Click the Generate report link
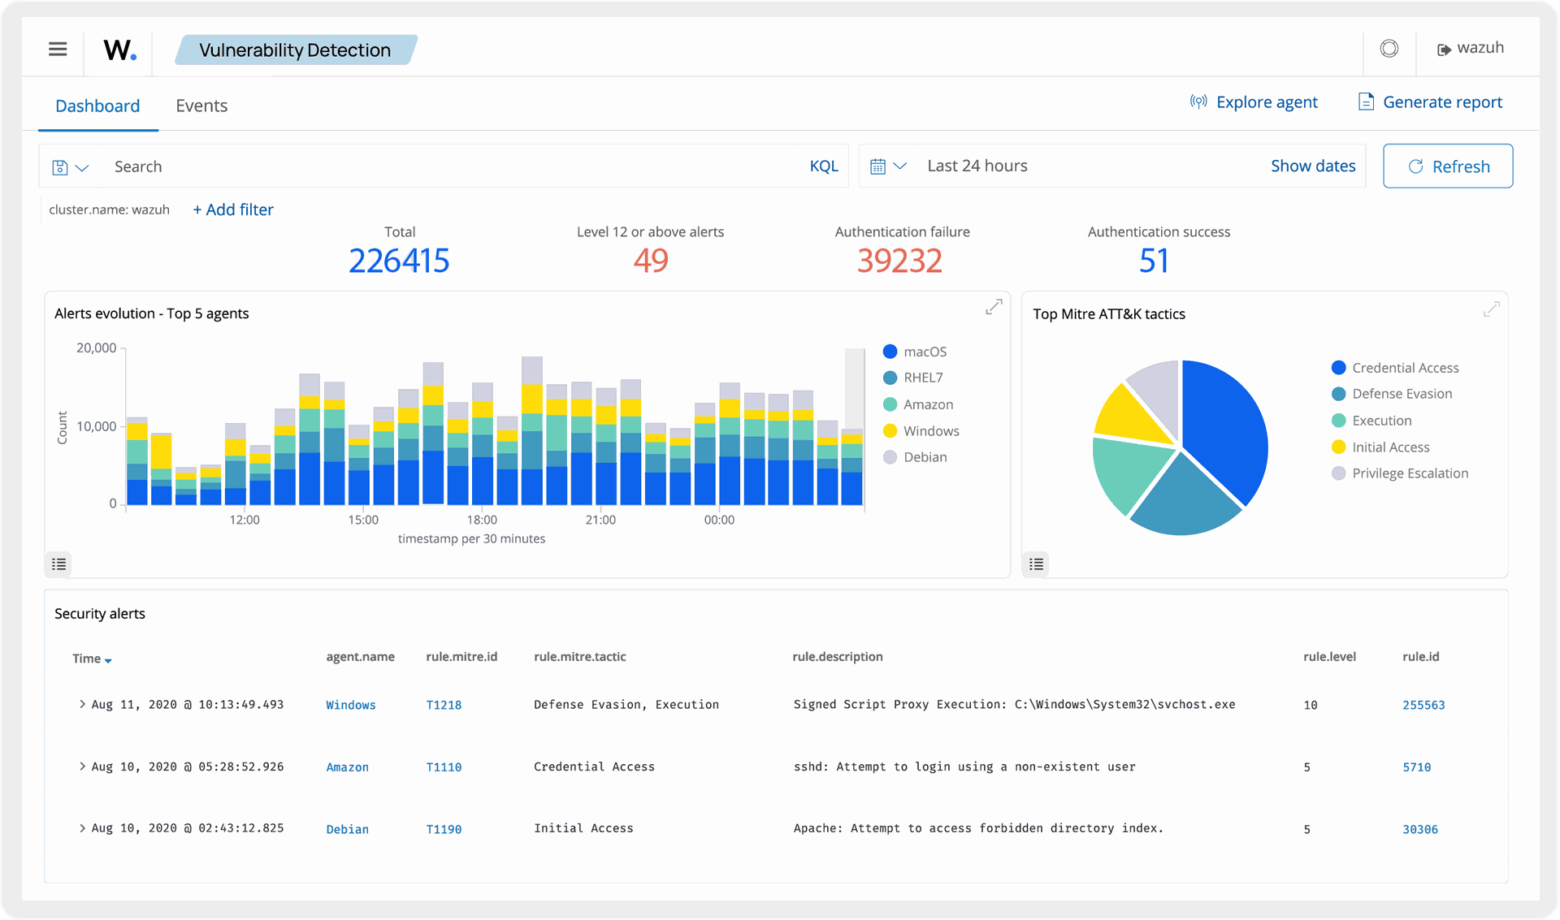The height and width of the screenshot is (920, 1560). point(1441,102)
